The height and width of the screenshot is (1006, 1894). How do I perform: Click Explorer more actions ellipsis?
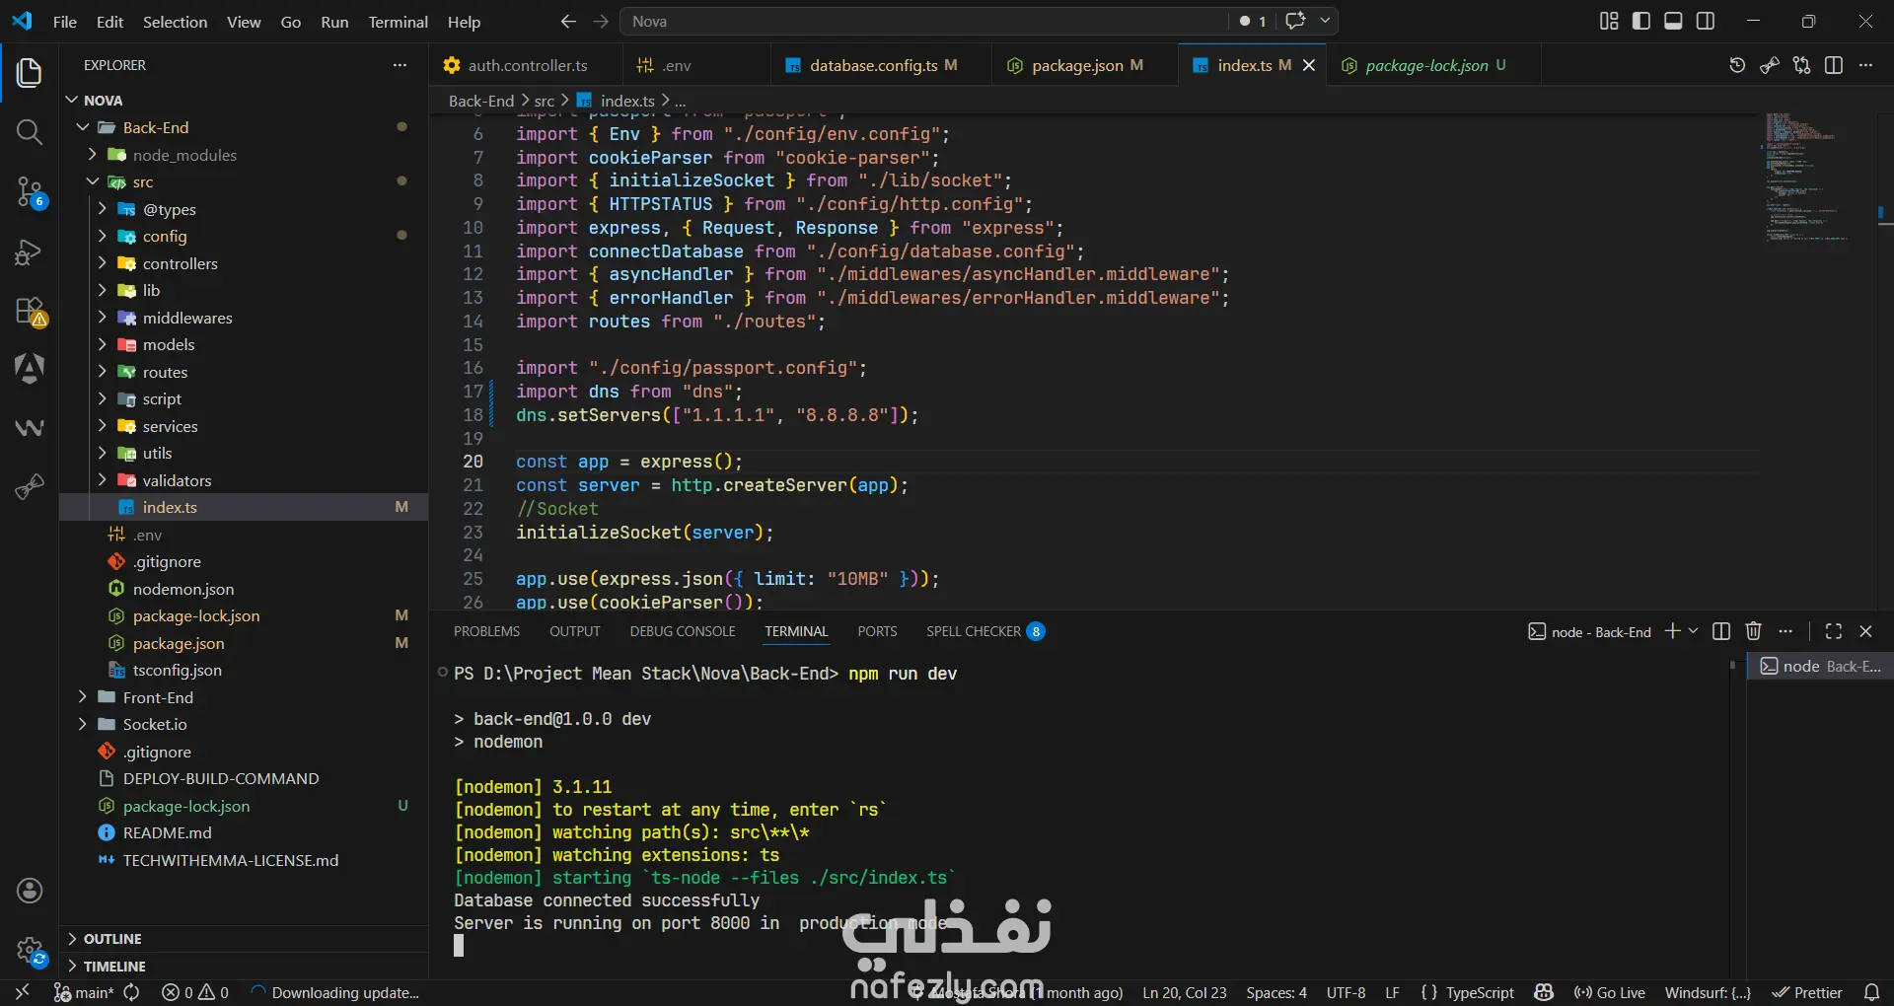(x=400, y=65)
